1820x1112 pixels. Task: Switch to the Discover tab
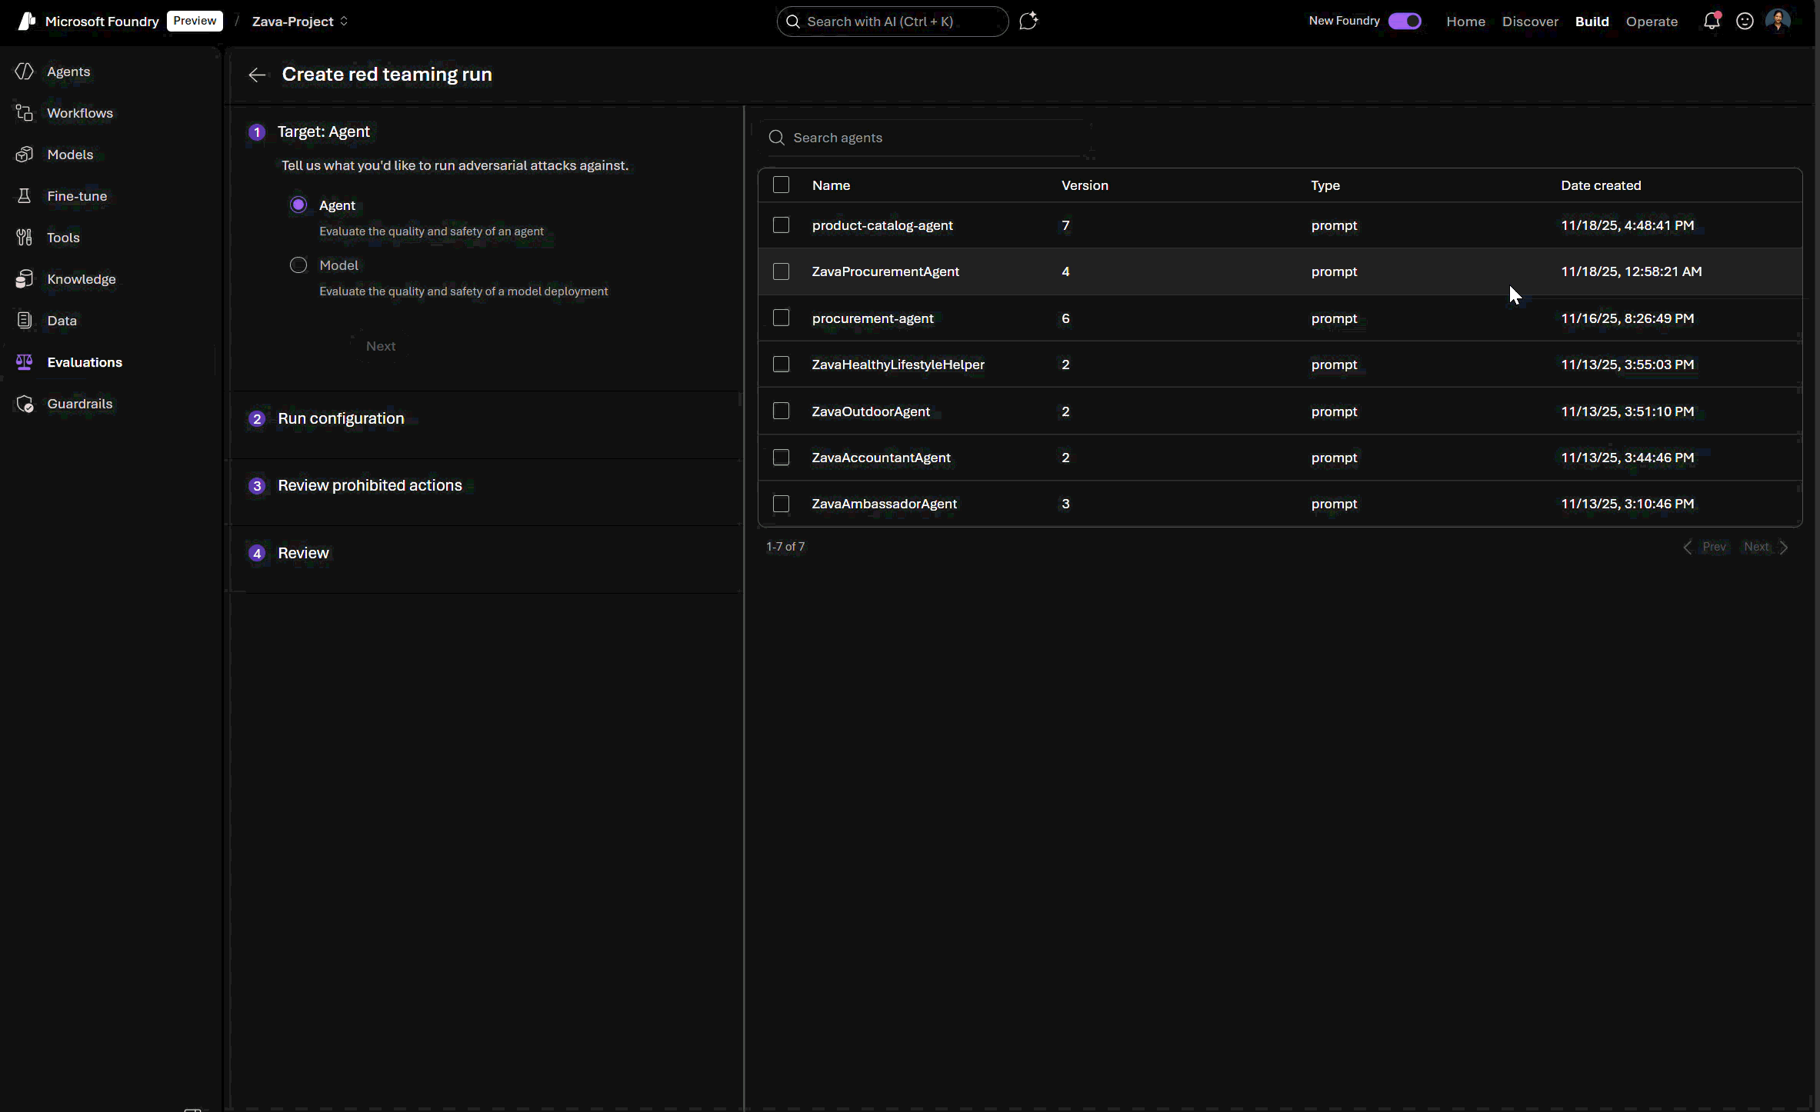pyautogui.click(x=1530, y=22)
